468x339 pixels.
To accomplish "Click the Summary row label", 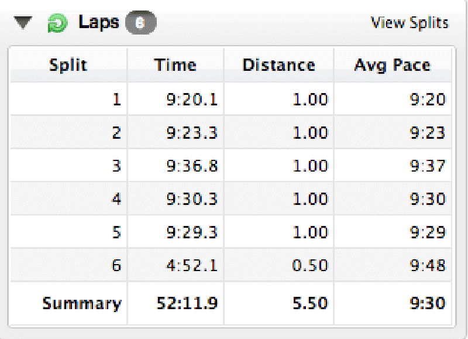I will 82,303.
